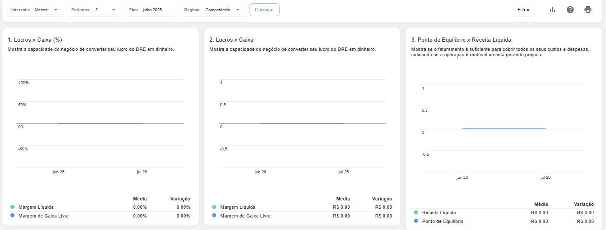The height and width of the screenshot is (230, 606).
Task: Click Margem de Caixa Livre label in chart 1
Action: click(44, 216)
